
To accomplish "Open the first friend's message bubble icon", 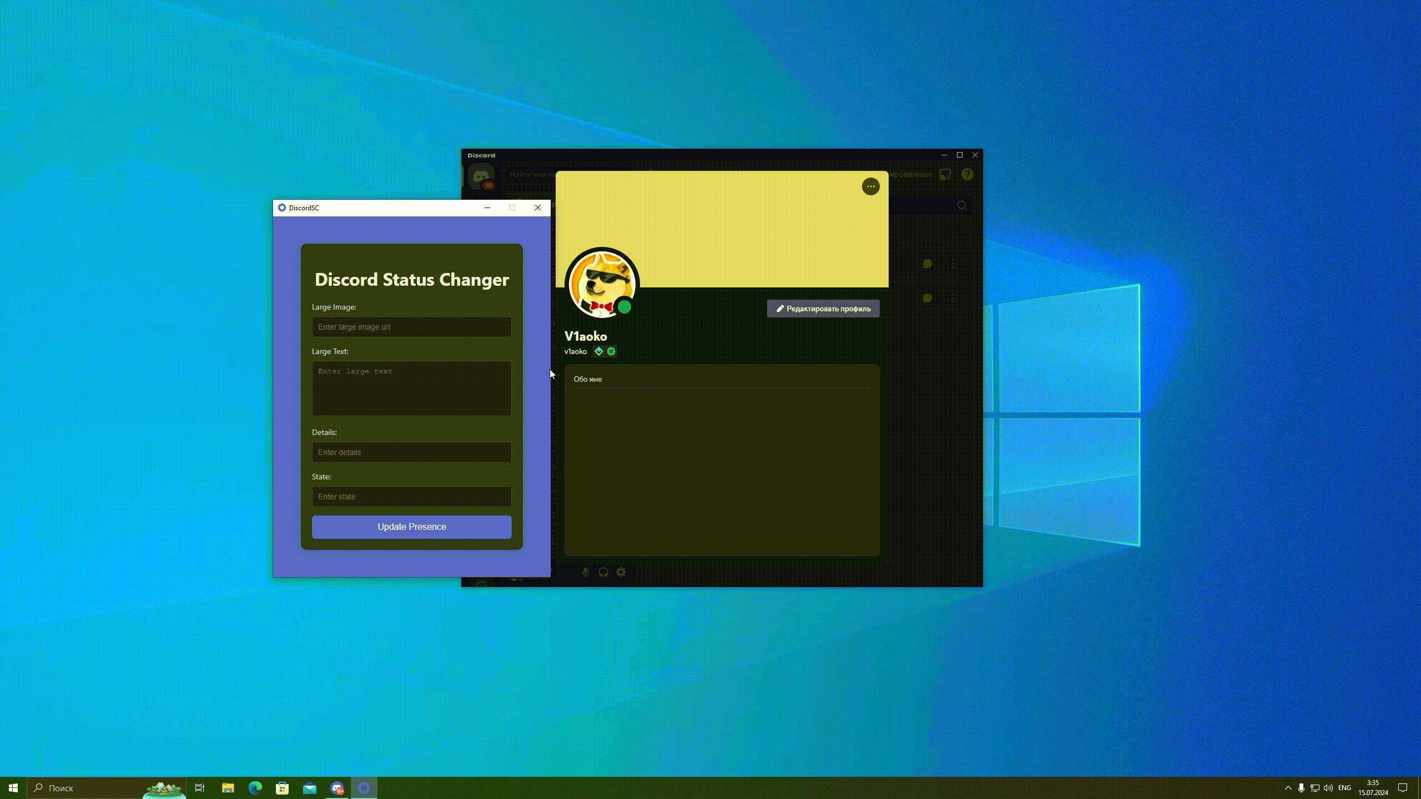I will [927, 264].
